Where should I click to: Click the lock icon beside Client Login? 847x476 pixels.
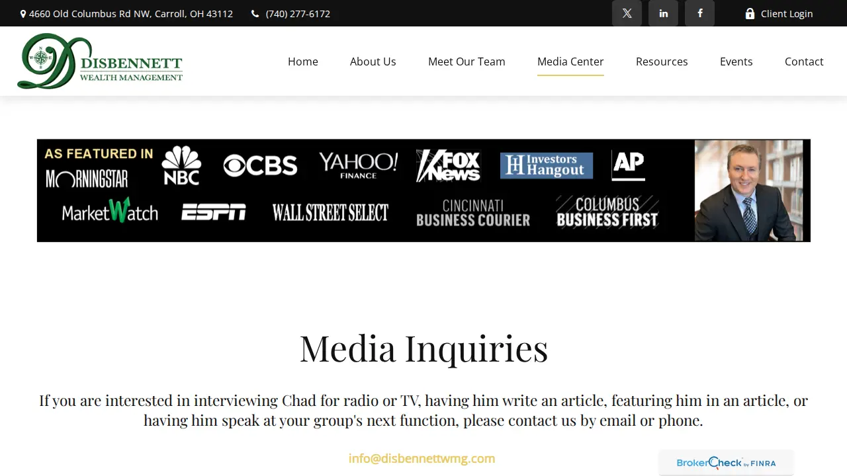pos(750,13)
